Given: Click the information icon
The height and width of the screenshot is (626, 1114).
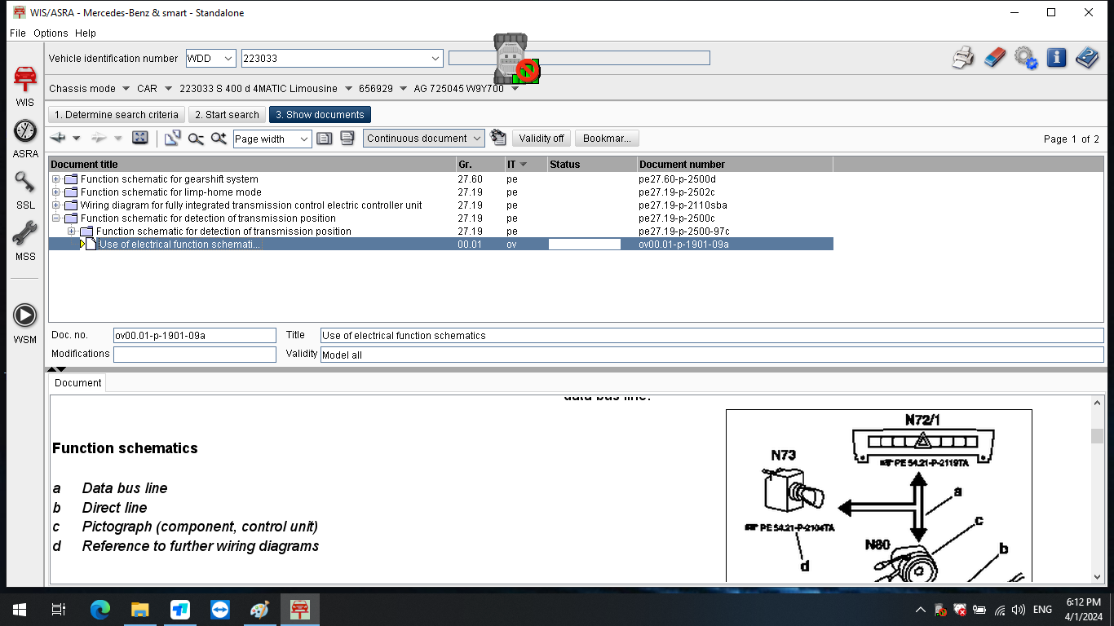Looking at the screenshot, I should tap(1056, 57).
